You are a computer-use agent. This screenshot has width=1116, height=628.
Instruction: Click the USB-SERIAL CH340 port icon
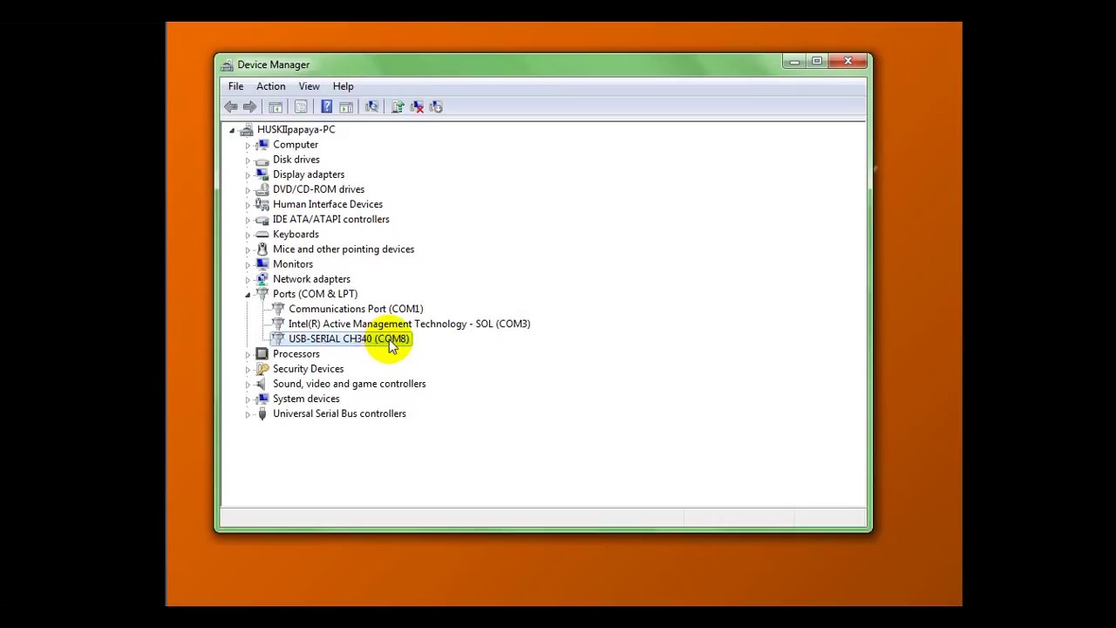coord(278,338)
